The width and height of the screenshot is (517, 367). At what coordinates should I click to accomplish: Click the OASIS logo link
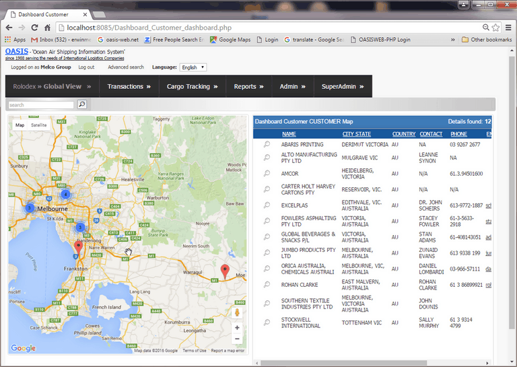click(x=16, y=51)
